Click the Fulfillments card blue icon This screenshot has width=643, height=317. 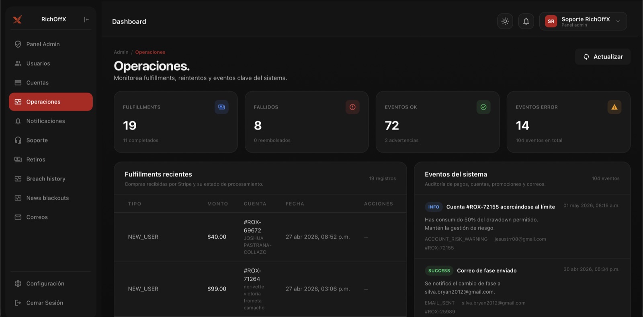221,107
